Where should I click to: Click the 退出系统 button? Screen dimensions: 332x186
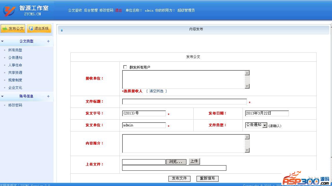click(39, 29)
